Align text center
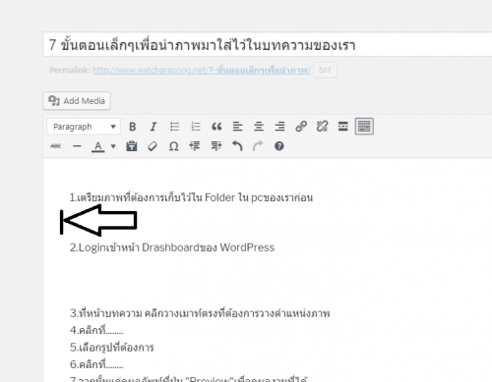The image size is (492, 382). 259,127
